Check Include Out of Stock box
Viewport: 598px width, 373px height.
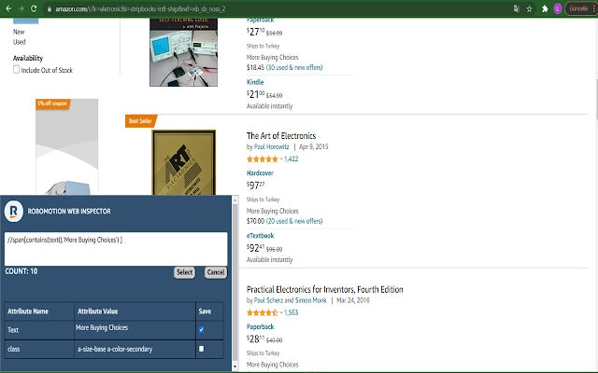(x=17, y=69)
